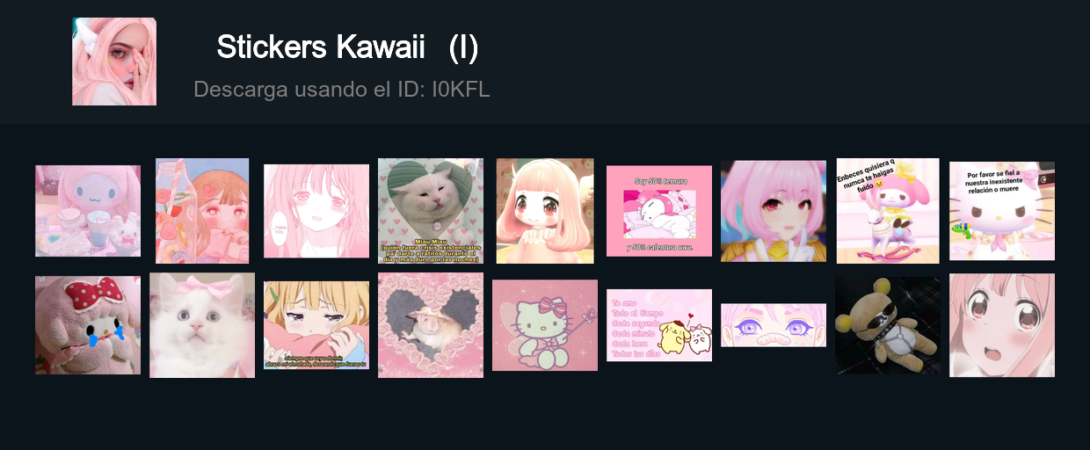Open the Stickers Kawaii pack cover image
1090x450 pixels.
click(x=114, y=62)
